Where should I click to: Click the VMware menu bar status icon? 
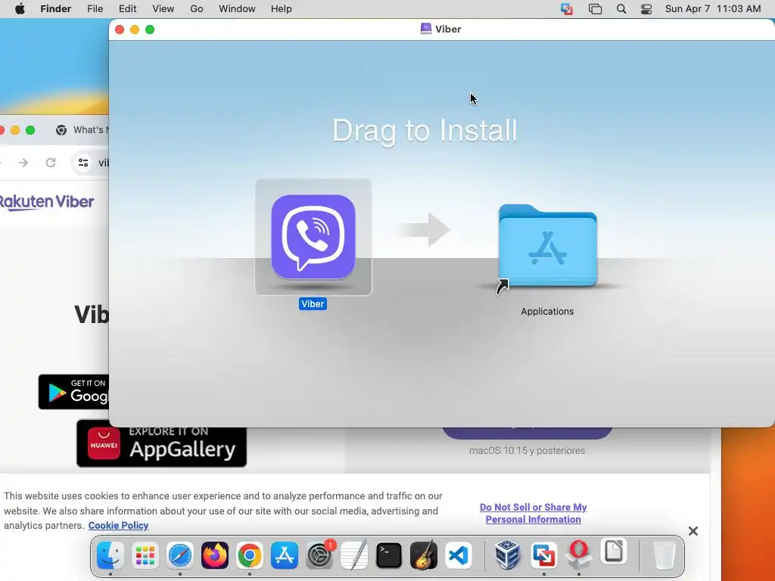point(567,9)
